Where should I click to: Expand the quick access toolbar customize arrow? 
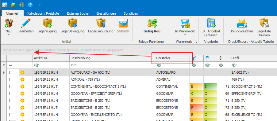pyautogui.click(x=40, y=5)
